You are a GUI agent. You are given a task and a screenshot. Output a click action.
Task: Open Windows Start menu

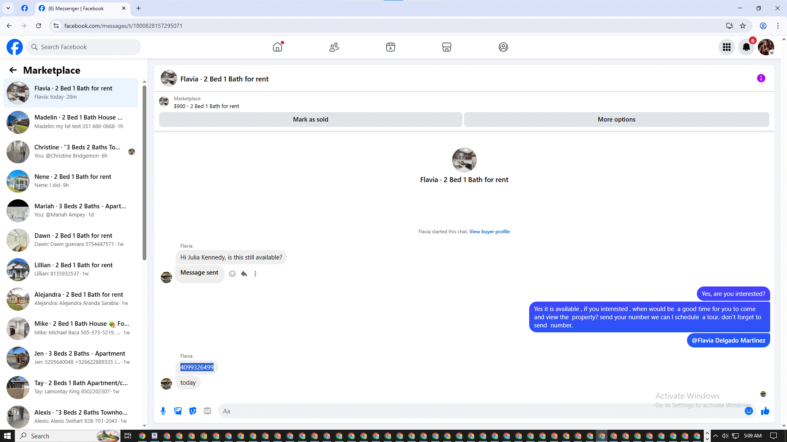(x=7, y=436)
